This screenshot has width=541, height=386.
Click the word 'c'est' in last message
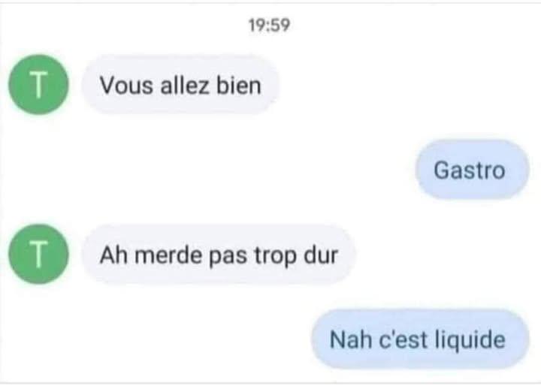click(403, 339)
